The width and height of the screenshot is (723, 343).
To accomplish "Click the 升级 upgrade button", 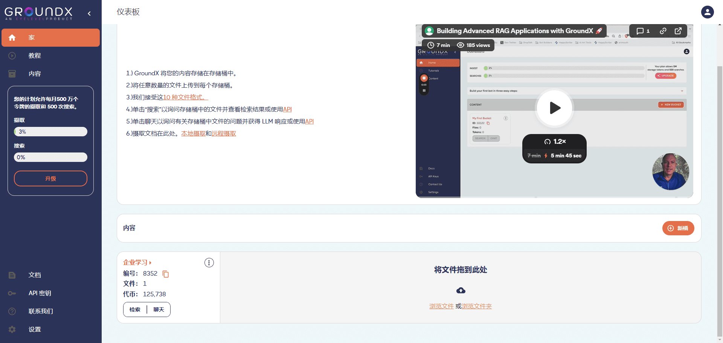I will (x=50, y=178).
